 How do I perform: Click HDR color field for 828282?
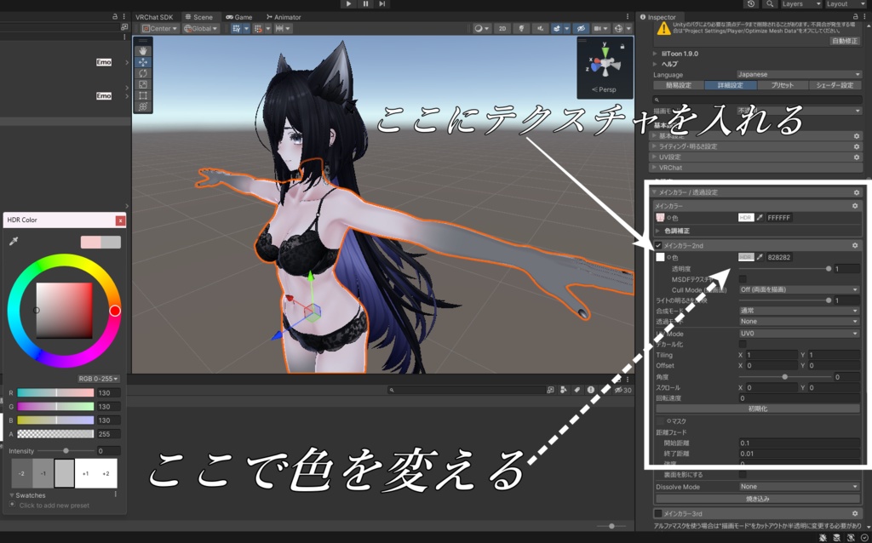tap(746, 257)
